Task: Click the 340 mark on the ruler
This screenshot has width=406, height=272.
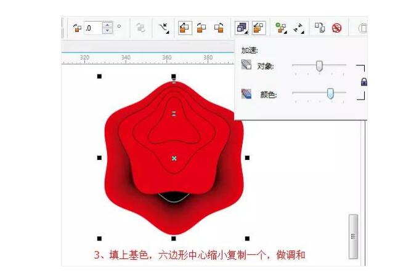Action: [x=126, y=57]
